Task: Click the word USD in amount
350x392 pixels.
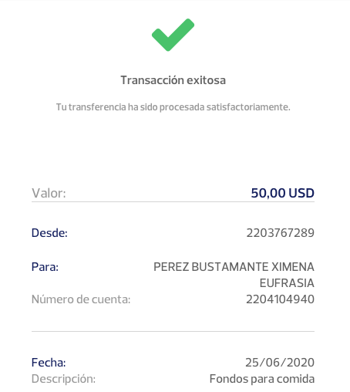Action: click(x=301, y=193)
